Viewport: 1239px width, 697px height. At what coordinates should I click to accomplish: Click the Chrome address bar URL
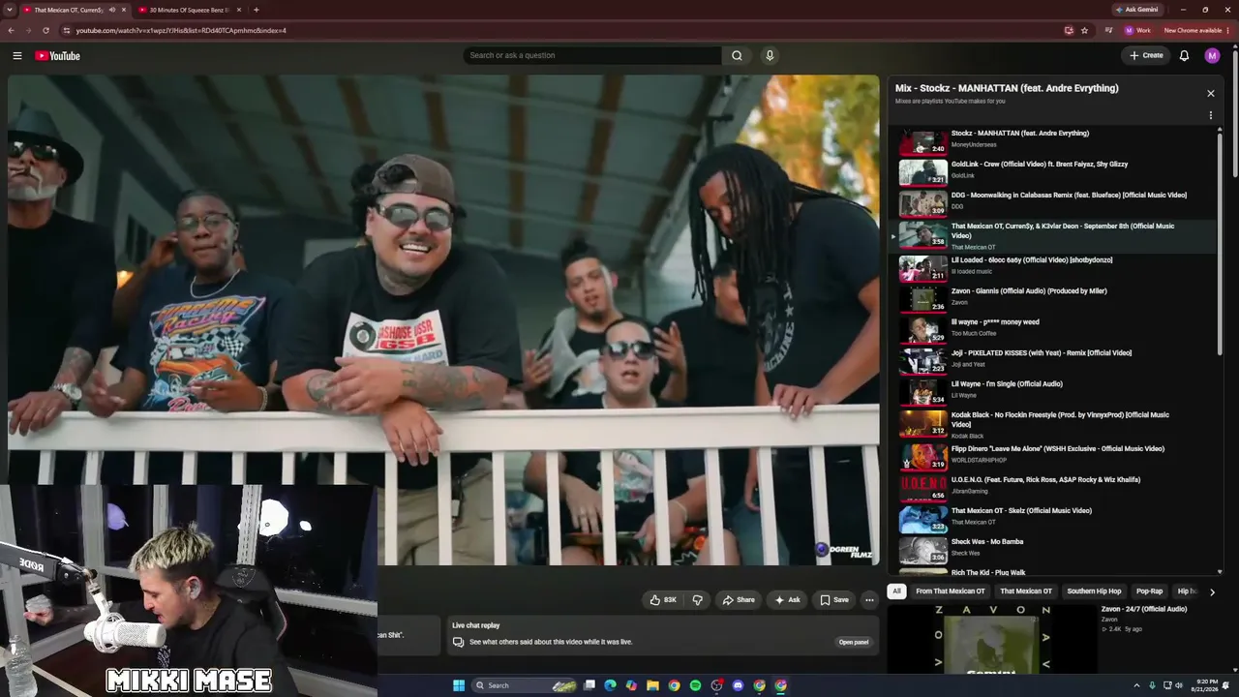[x=181, y=30]
